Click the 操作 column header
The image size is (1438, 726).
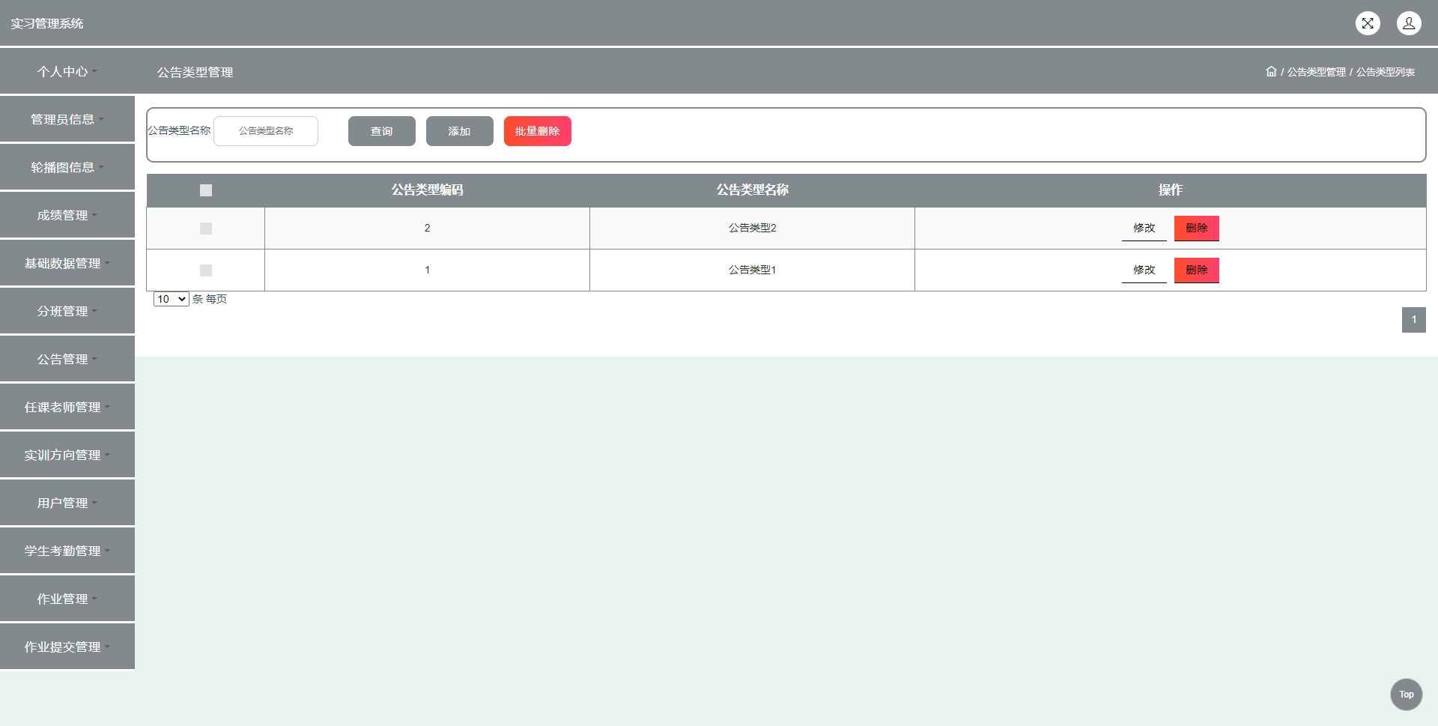(x=1171, y=190)
